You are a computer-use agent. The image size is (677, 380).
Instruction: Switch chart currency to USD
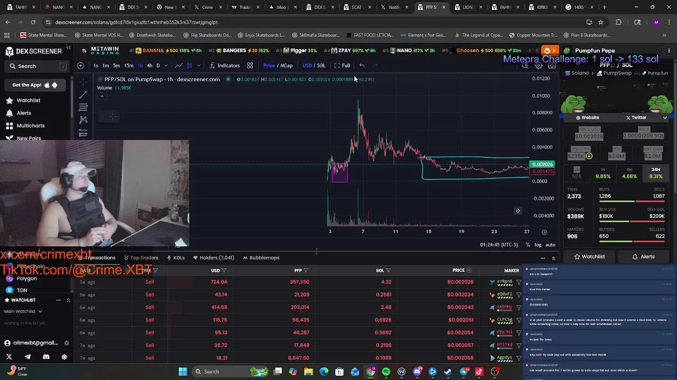point(307,65)
